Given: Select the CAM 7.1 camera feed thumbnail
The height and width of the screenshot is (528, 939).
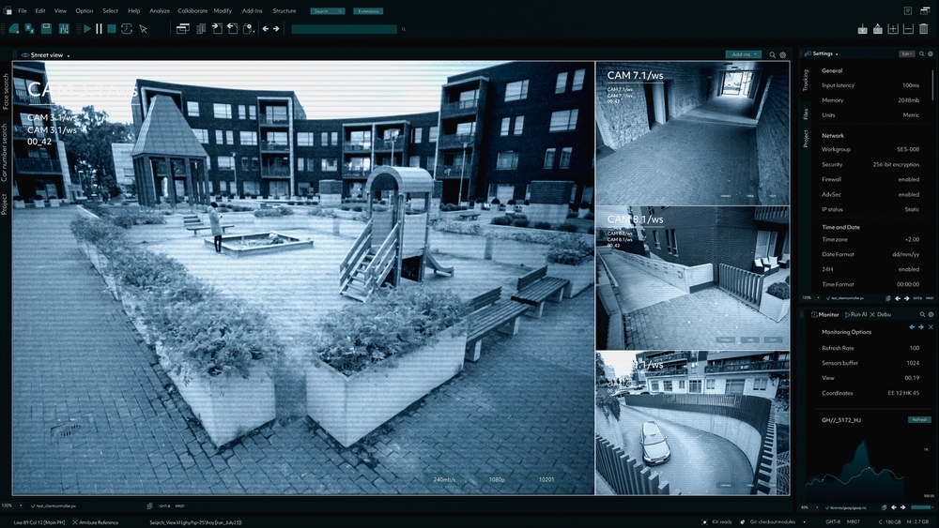Looking at the screenshot, I should [692, 133].
